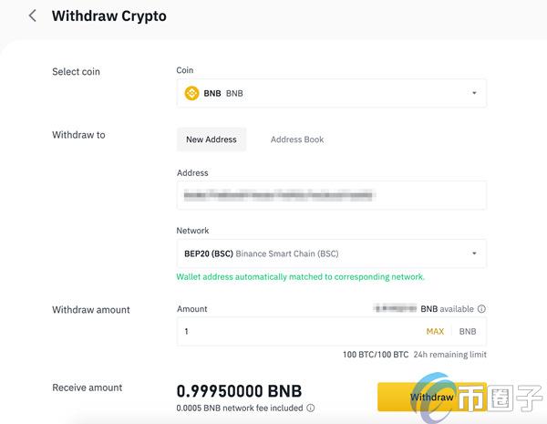
Task: Click the BNB unit label in amount field
Action: 468,331
